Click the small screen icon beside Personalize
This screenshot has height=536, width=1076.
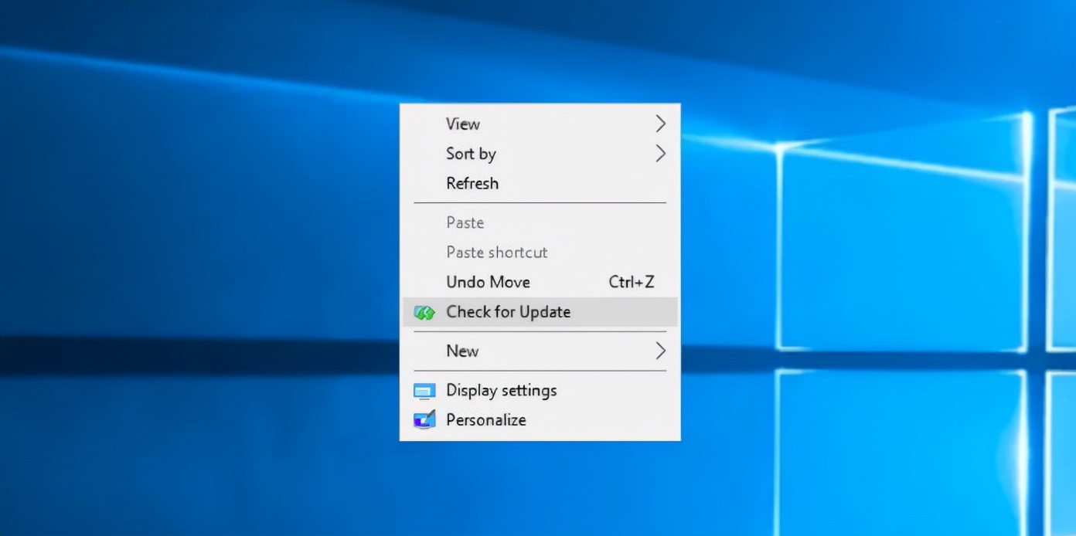tap(424, 419)
